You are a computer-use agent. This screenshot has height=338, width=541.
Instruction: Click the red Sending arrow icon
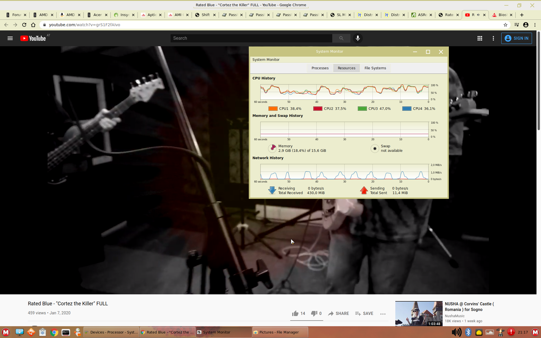pyautogui.click(x=364, y=190)
